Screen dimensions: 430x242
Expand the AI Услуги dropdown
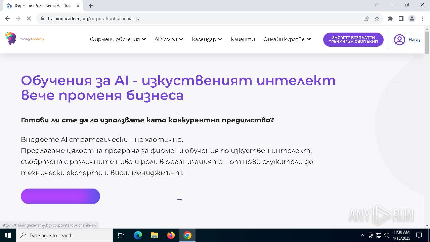coord(169,39)
